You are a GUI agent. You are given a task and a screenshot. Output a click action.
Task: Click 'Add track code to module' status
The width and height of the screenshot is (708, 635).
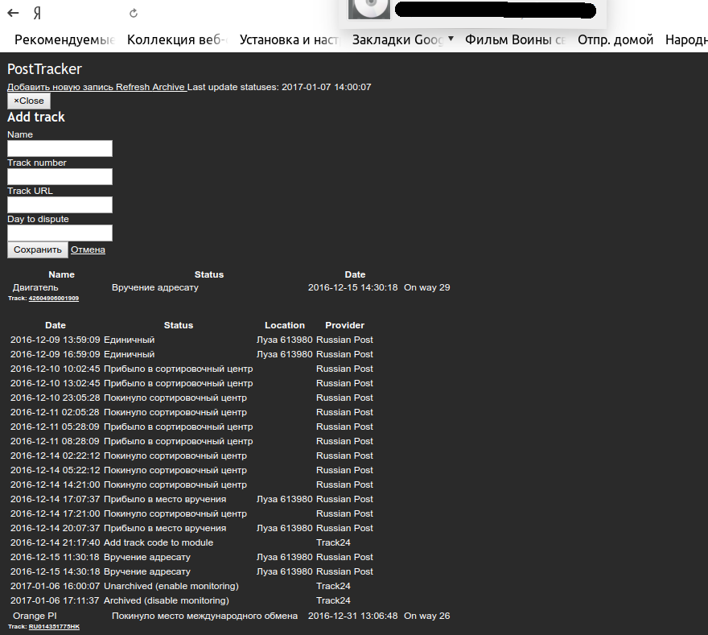pos(158,543)
